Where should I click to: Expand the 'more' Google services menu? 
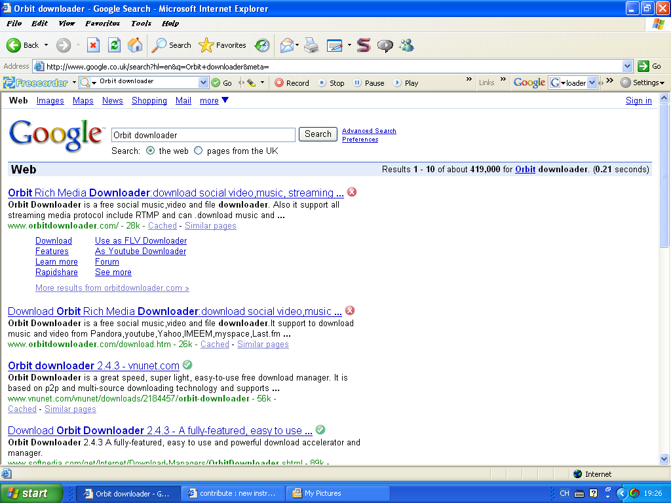coord(214,100)
